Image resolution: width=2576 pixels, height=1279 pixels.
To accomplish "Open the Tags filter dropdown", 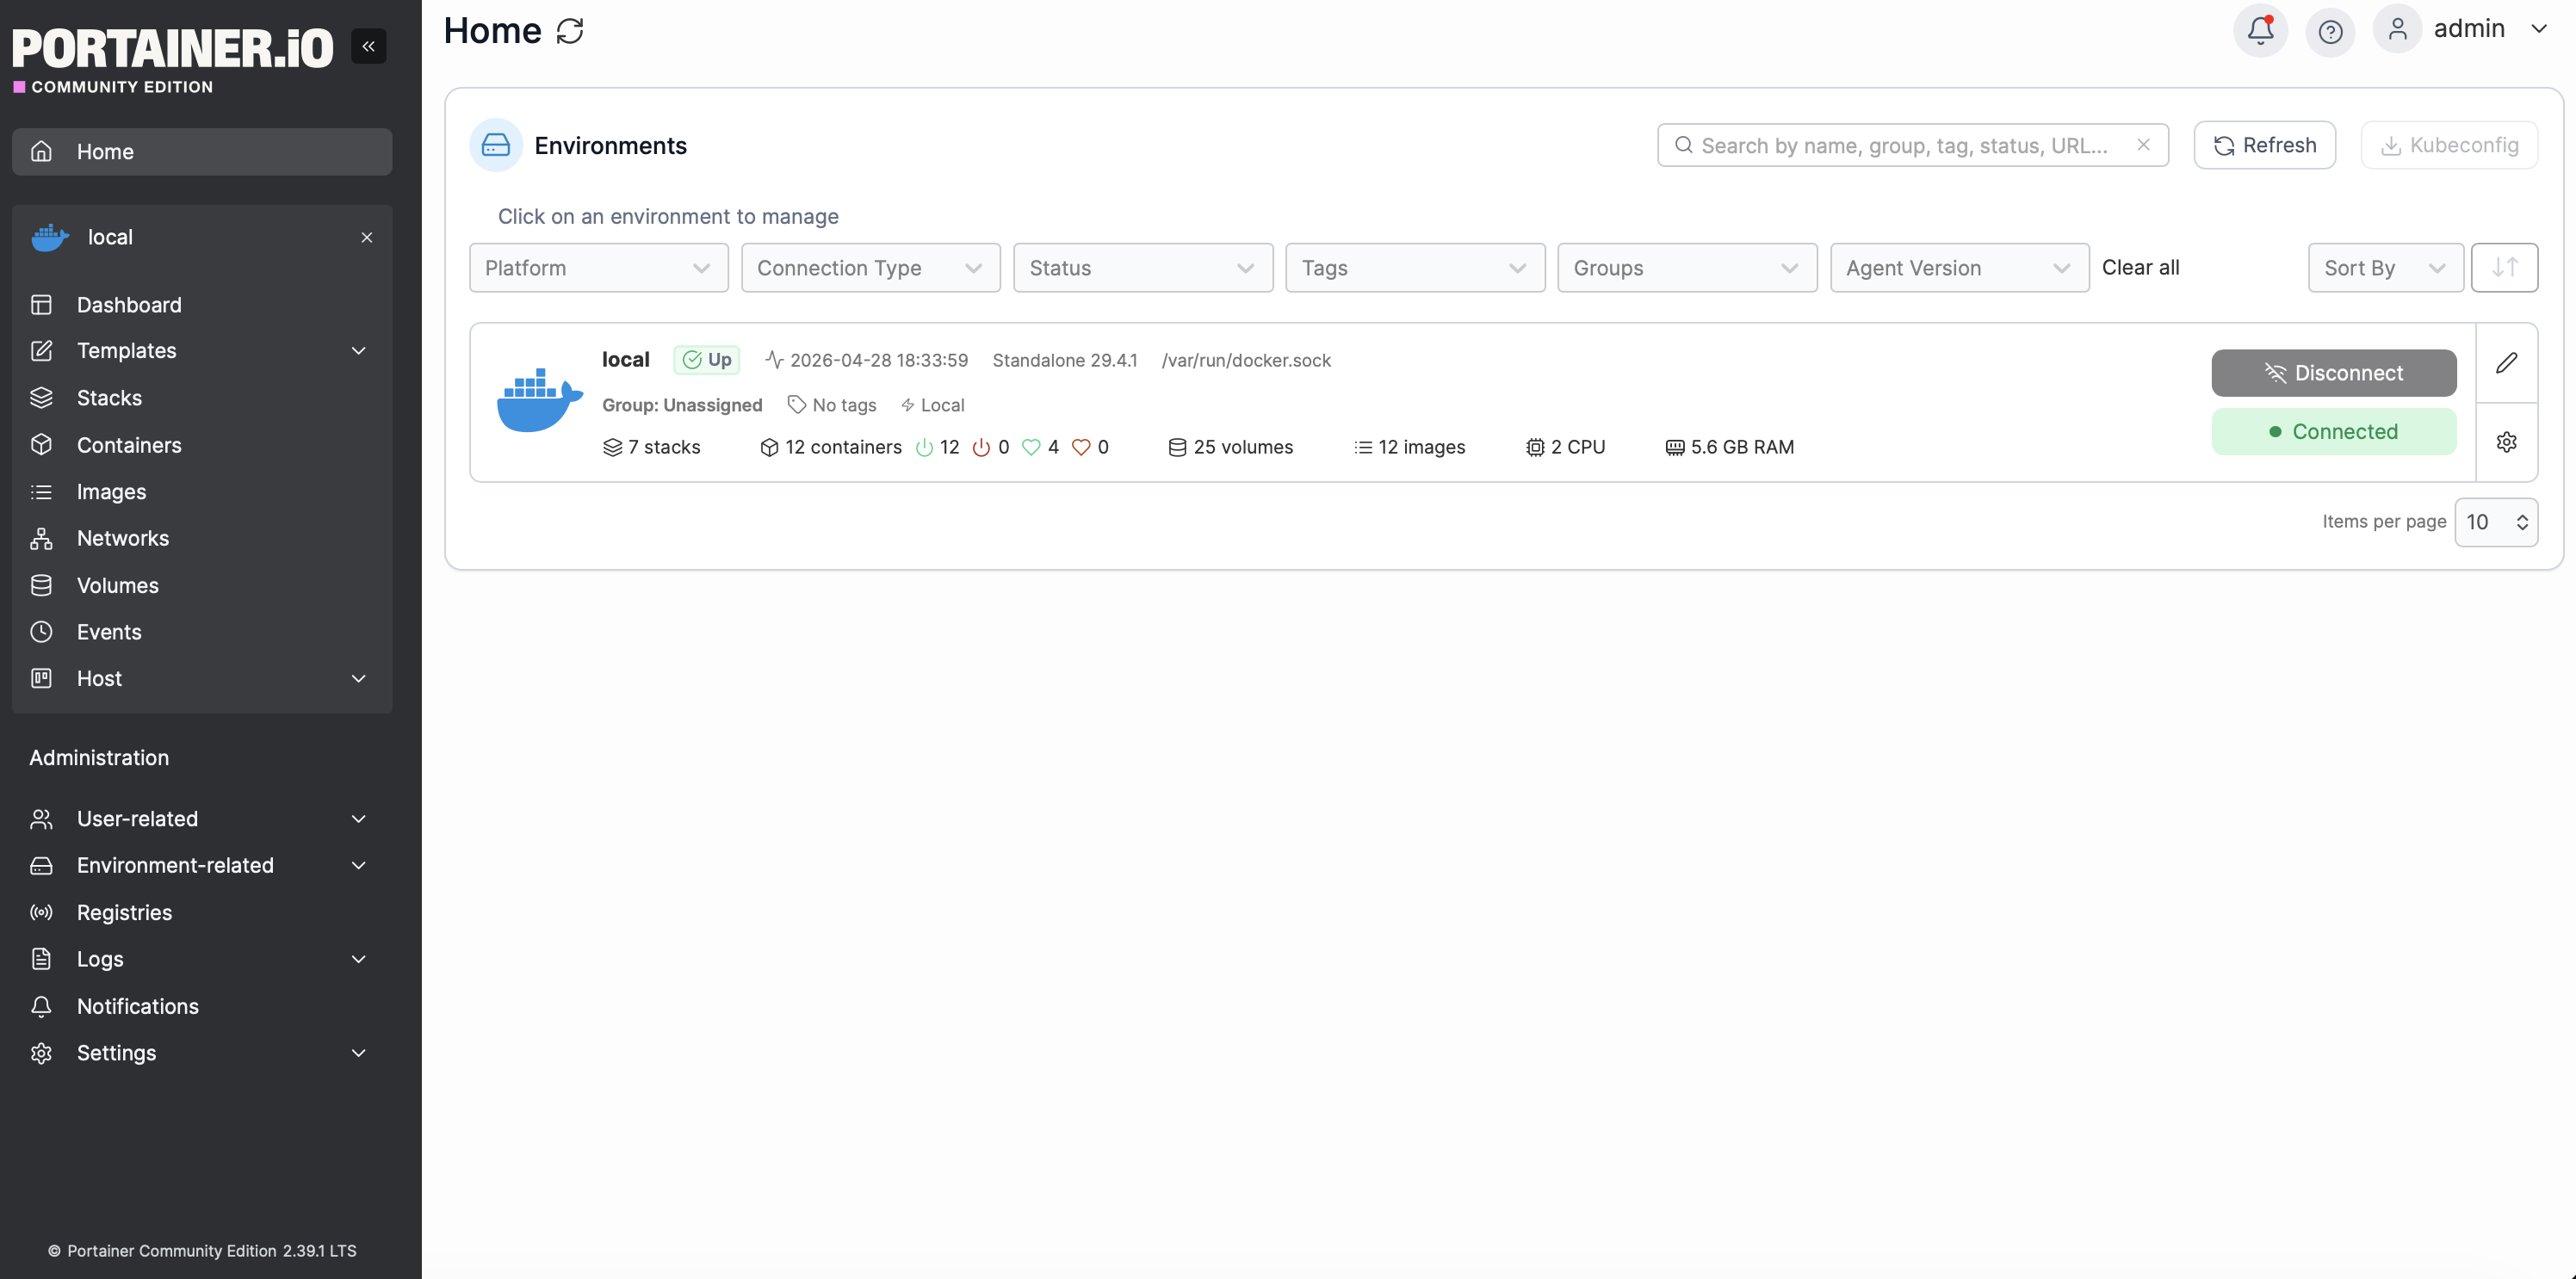I will 1414,268.
